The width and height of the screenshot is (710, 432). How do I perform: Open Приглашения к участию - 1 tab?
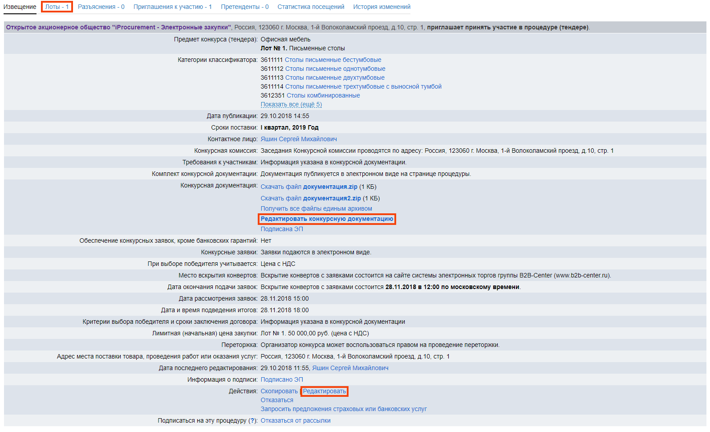[x=172, y=7]
